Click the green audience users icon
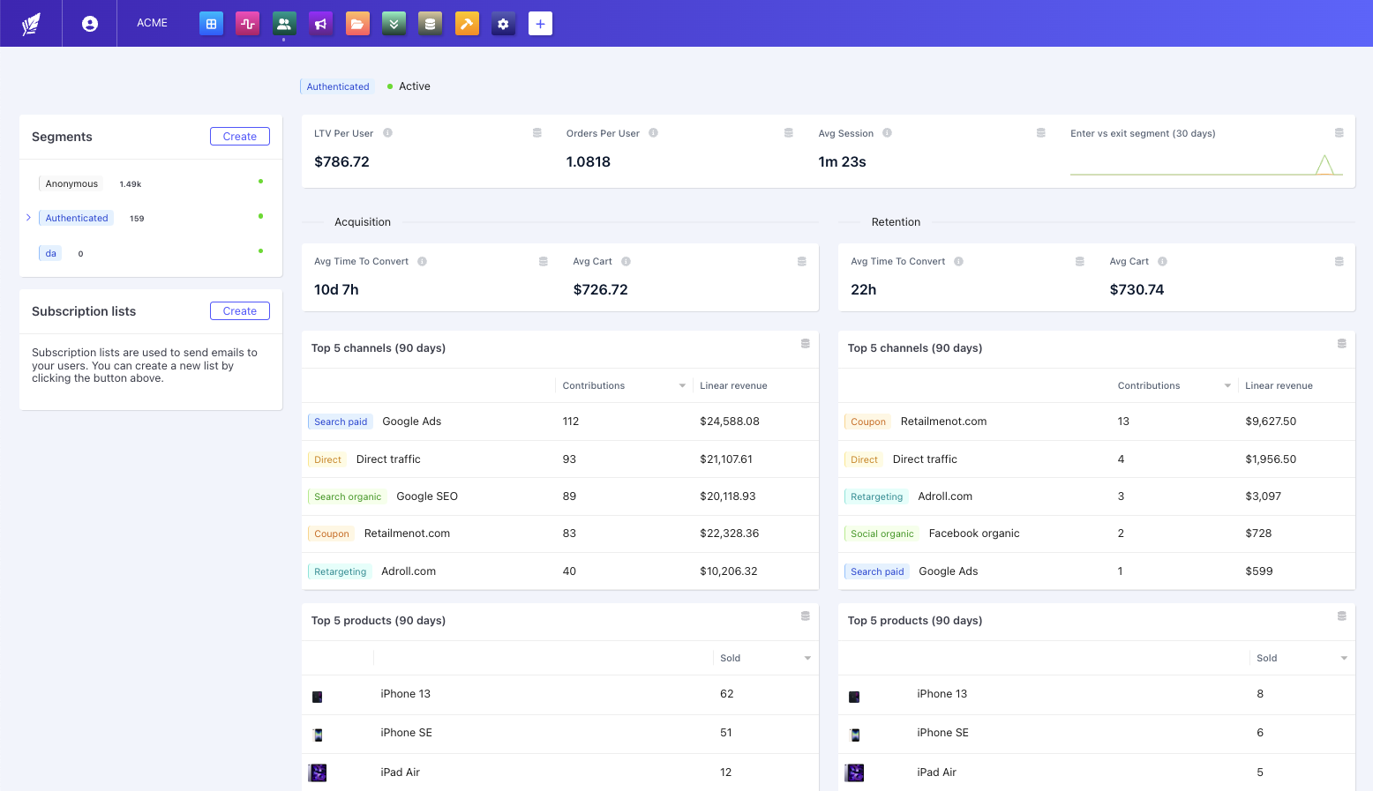The image size is (1373, 791). (283, 23)
